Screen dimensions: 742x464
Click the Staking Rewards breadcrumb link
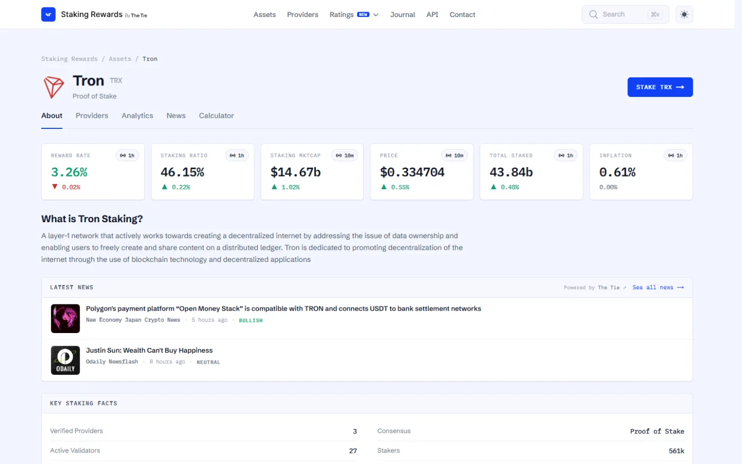coord(69,59)
